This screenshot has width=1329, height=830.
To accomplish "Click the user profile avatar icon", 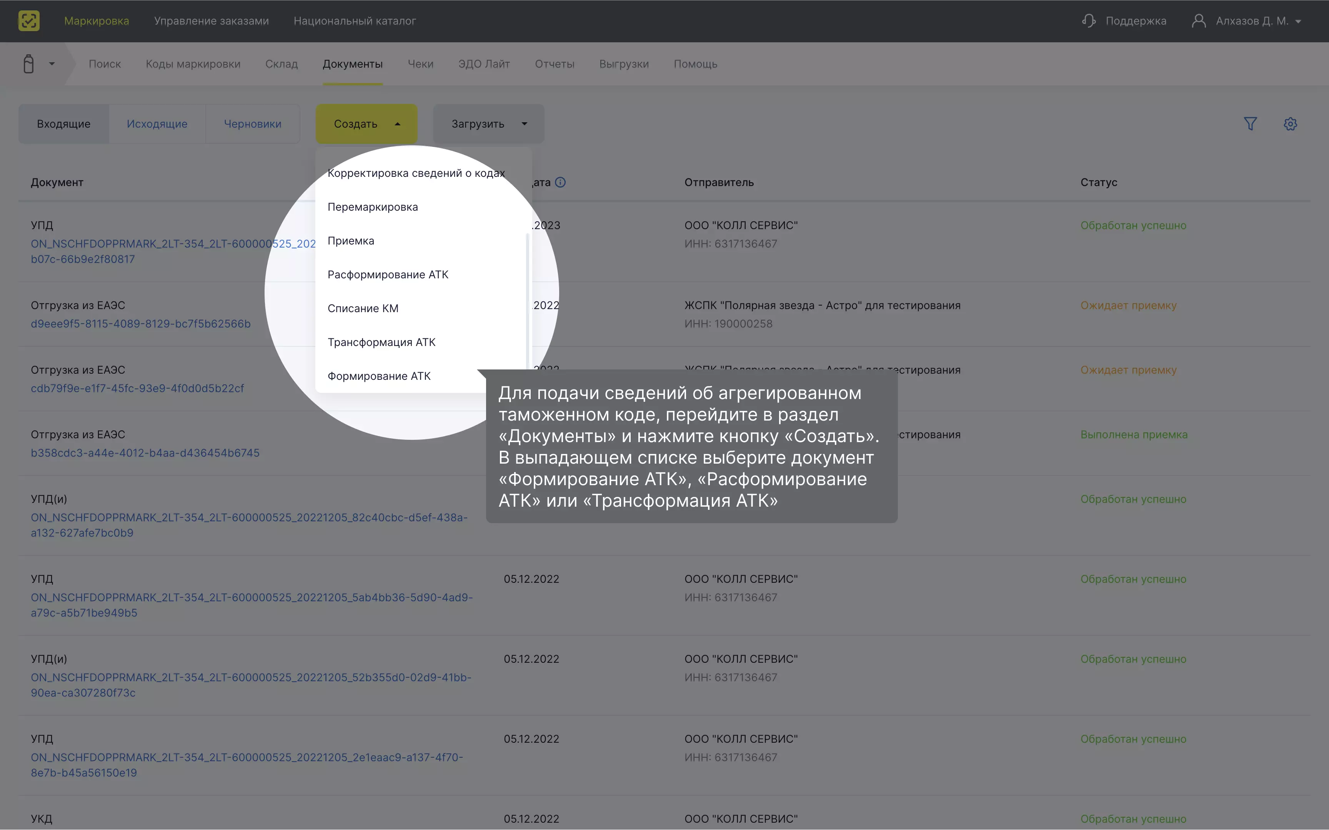I will 1198,21.
